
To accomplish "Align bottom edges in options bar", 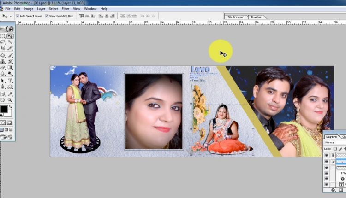I will (x=93, y=16).
